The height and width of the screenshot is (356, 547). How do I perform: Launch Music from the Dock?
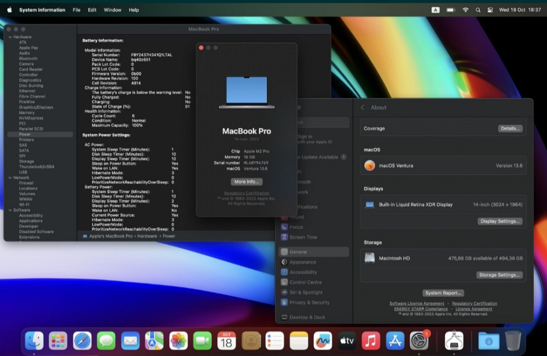click(x=371, y=340)
